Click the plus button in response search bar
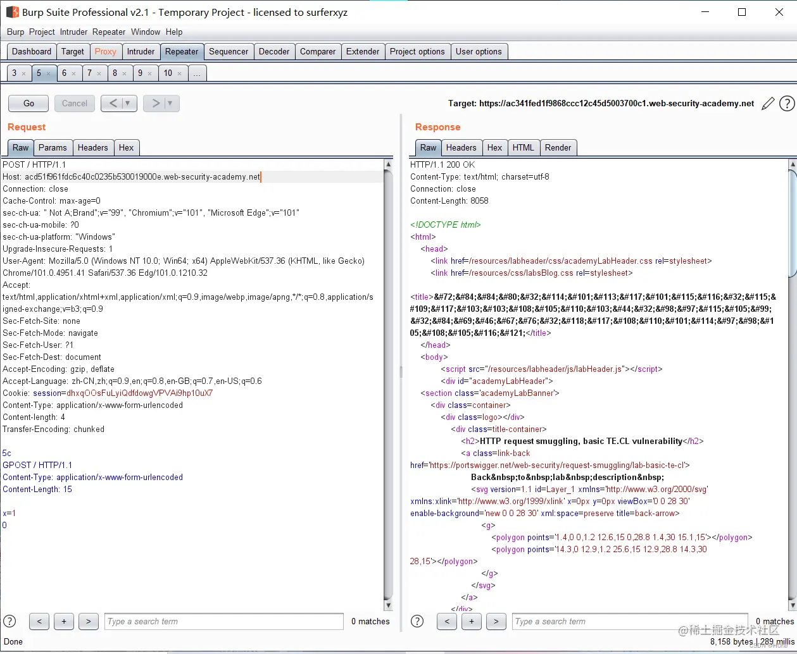797x654 pixels. pyautogui.click(x=472, y=621)
